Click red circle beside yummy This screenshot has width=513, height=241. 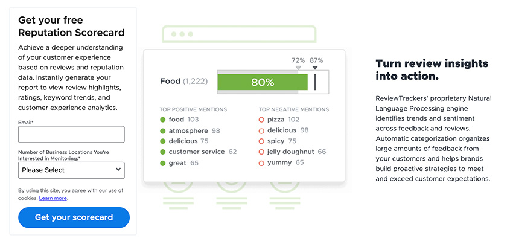pos(261,162)
